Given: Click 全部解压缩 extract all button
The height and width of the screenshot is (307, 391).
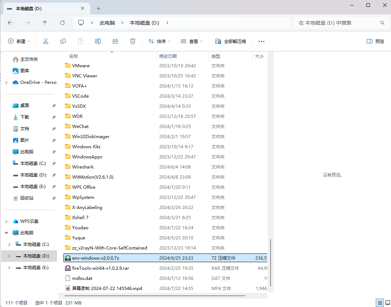Looking at the screenshot, I should tap(231, 41).
